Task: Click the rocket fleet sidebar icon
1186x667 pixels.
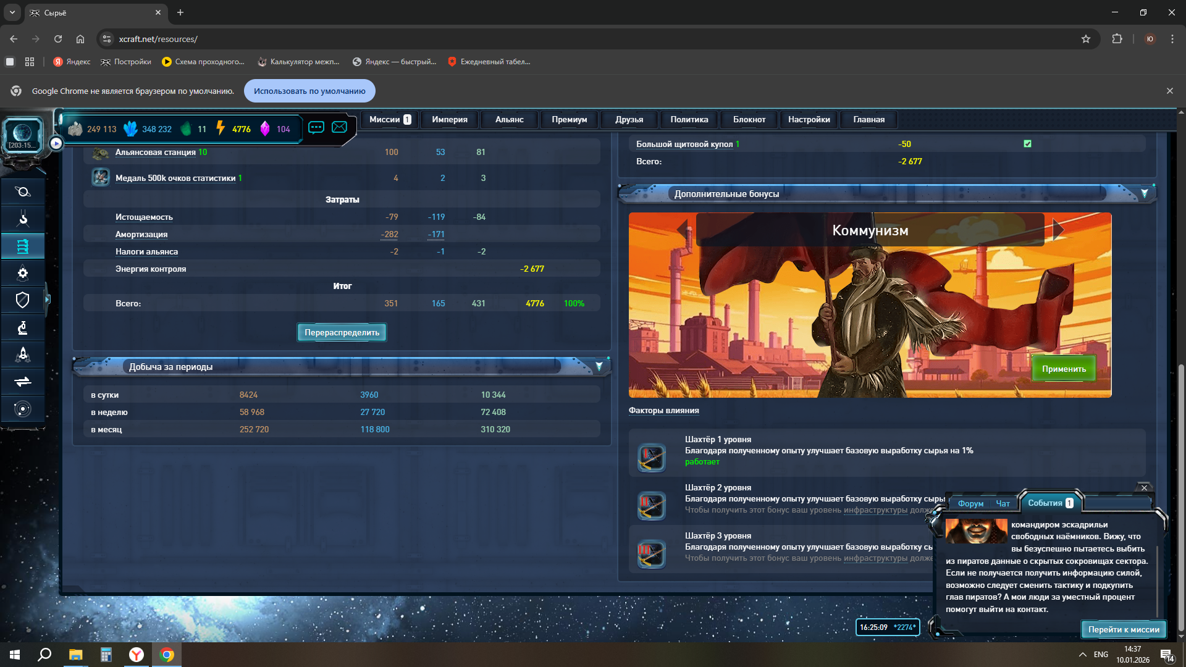Action: [23, 354]
